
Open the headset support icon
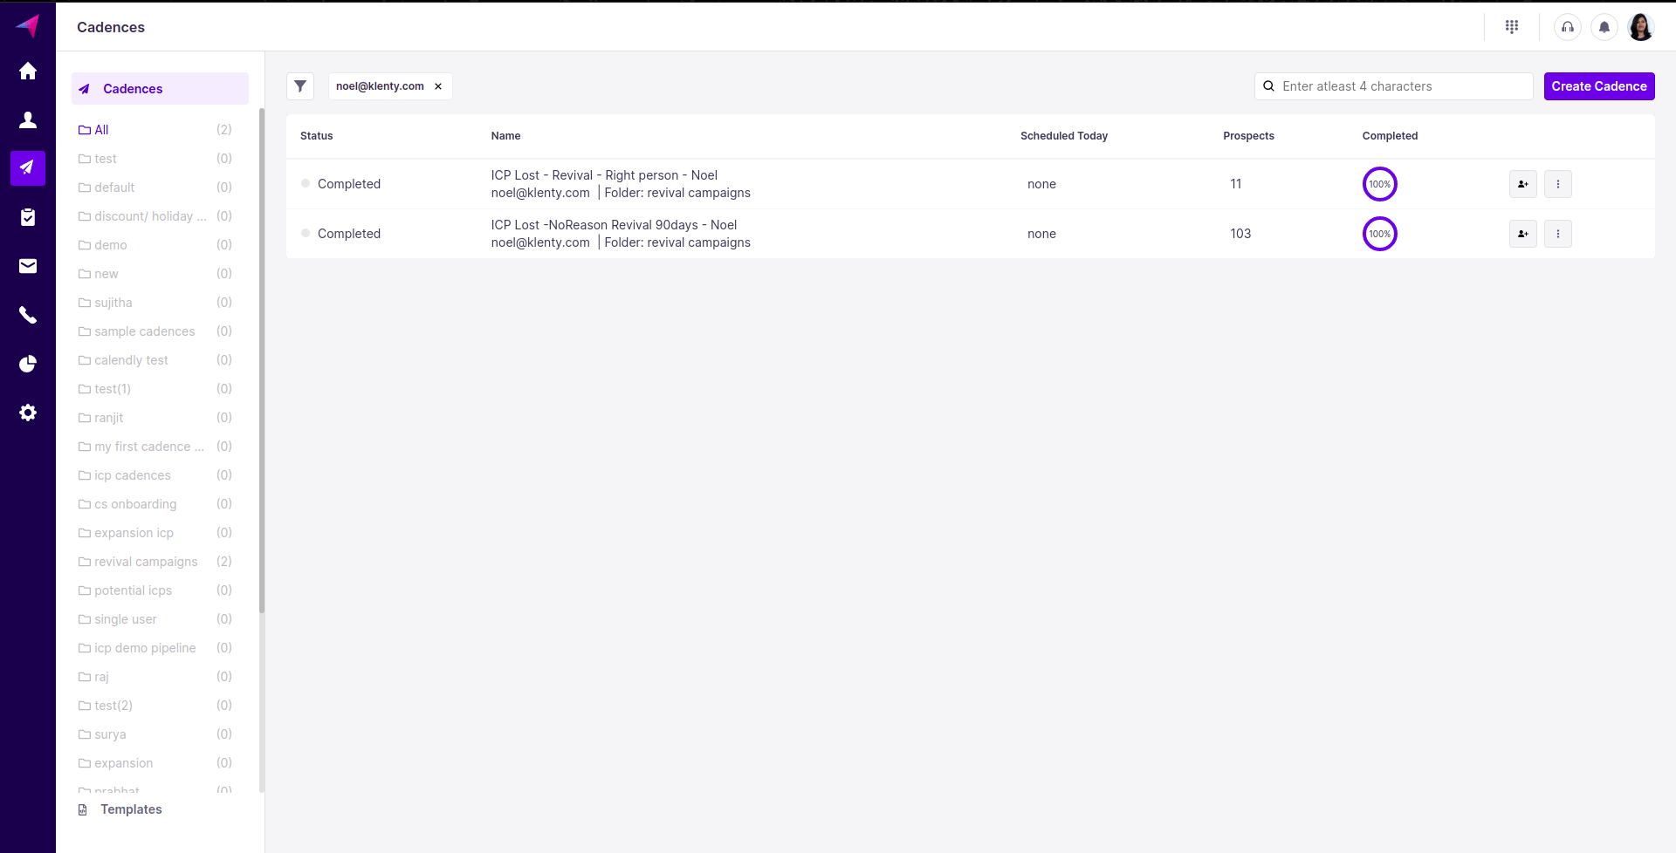click(x=1567, y=27)
